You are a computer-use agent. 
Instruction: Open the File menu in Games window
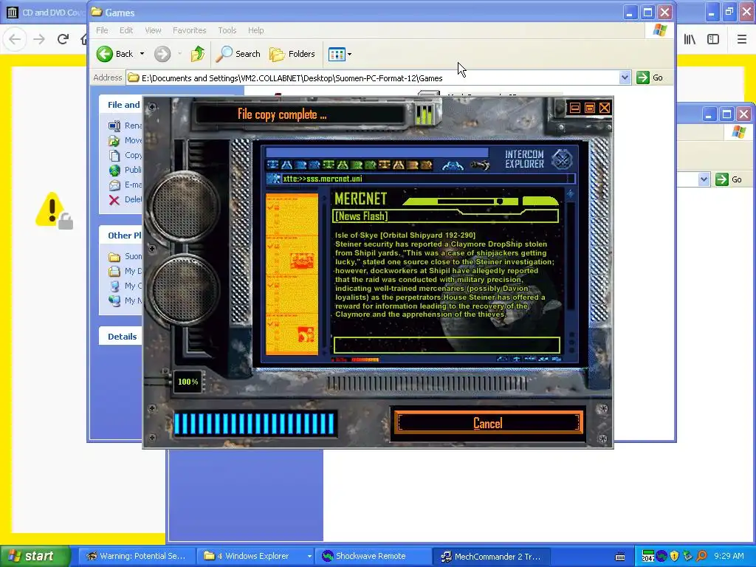(102, 30)
